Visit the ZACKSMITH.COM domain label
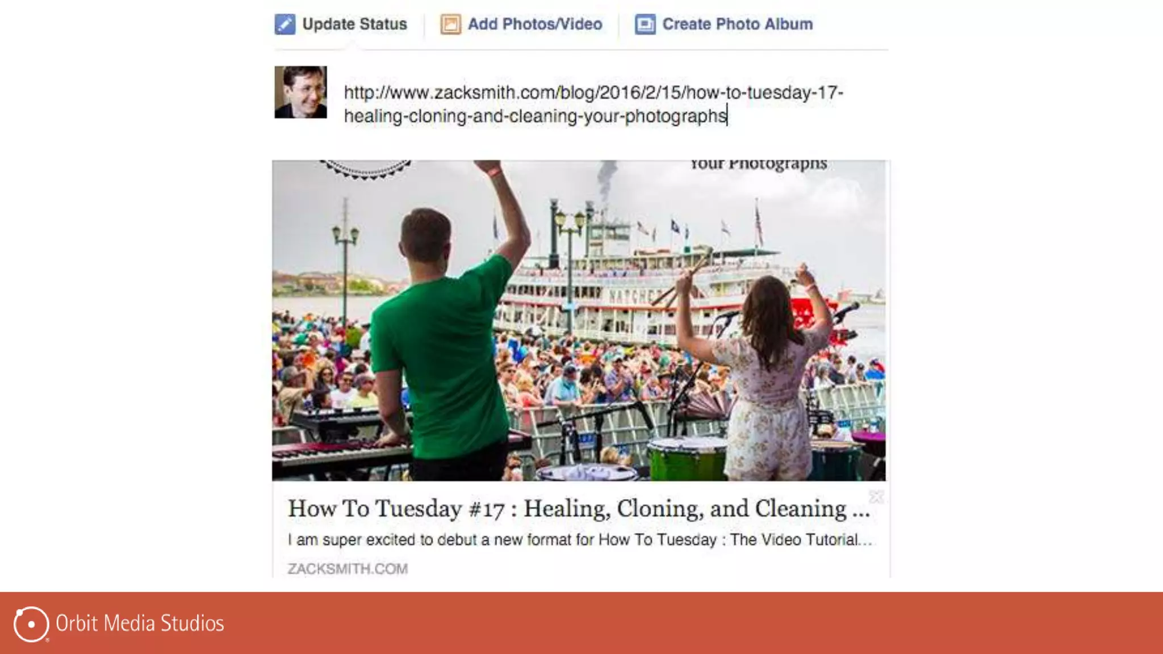This screenshot has height=654, width=1163. coord(348,569)
